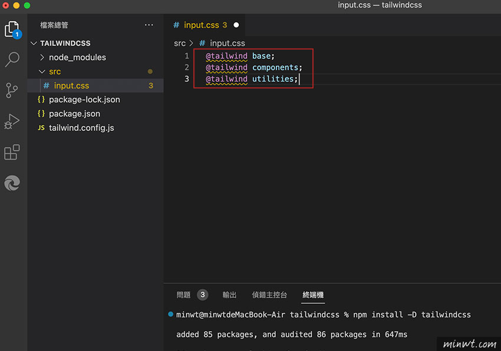
Task: Click the problems count badge 3
Action: (x=203, y=295)
